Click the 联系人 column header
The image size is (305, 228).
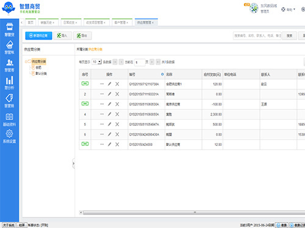coord(278,74)
